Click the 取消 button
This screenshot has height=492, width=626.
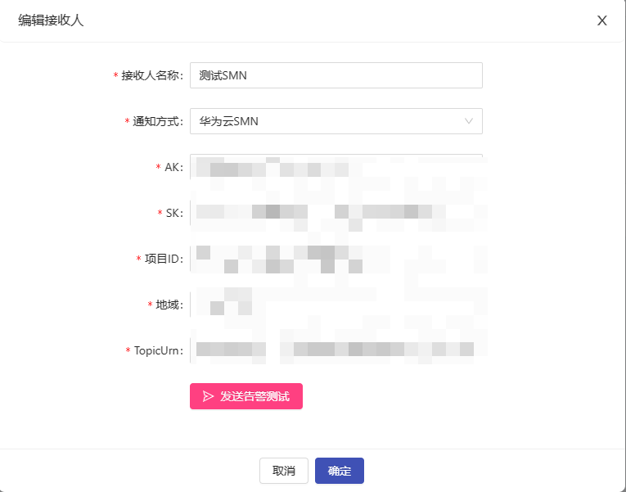pyautogui.click(x=284, y=471)
